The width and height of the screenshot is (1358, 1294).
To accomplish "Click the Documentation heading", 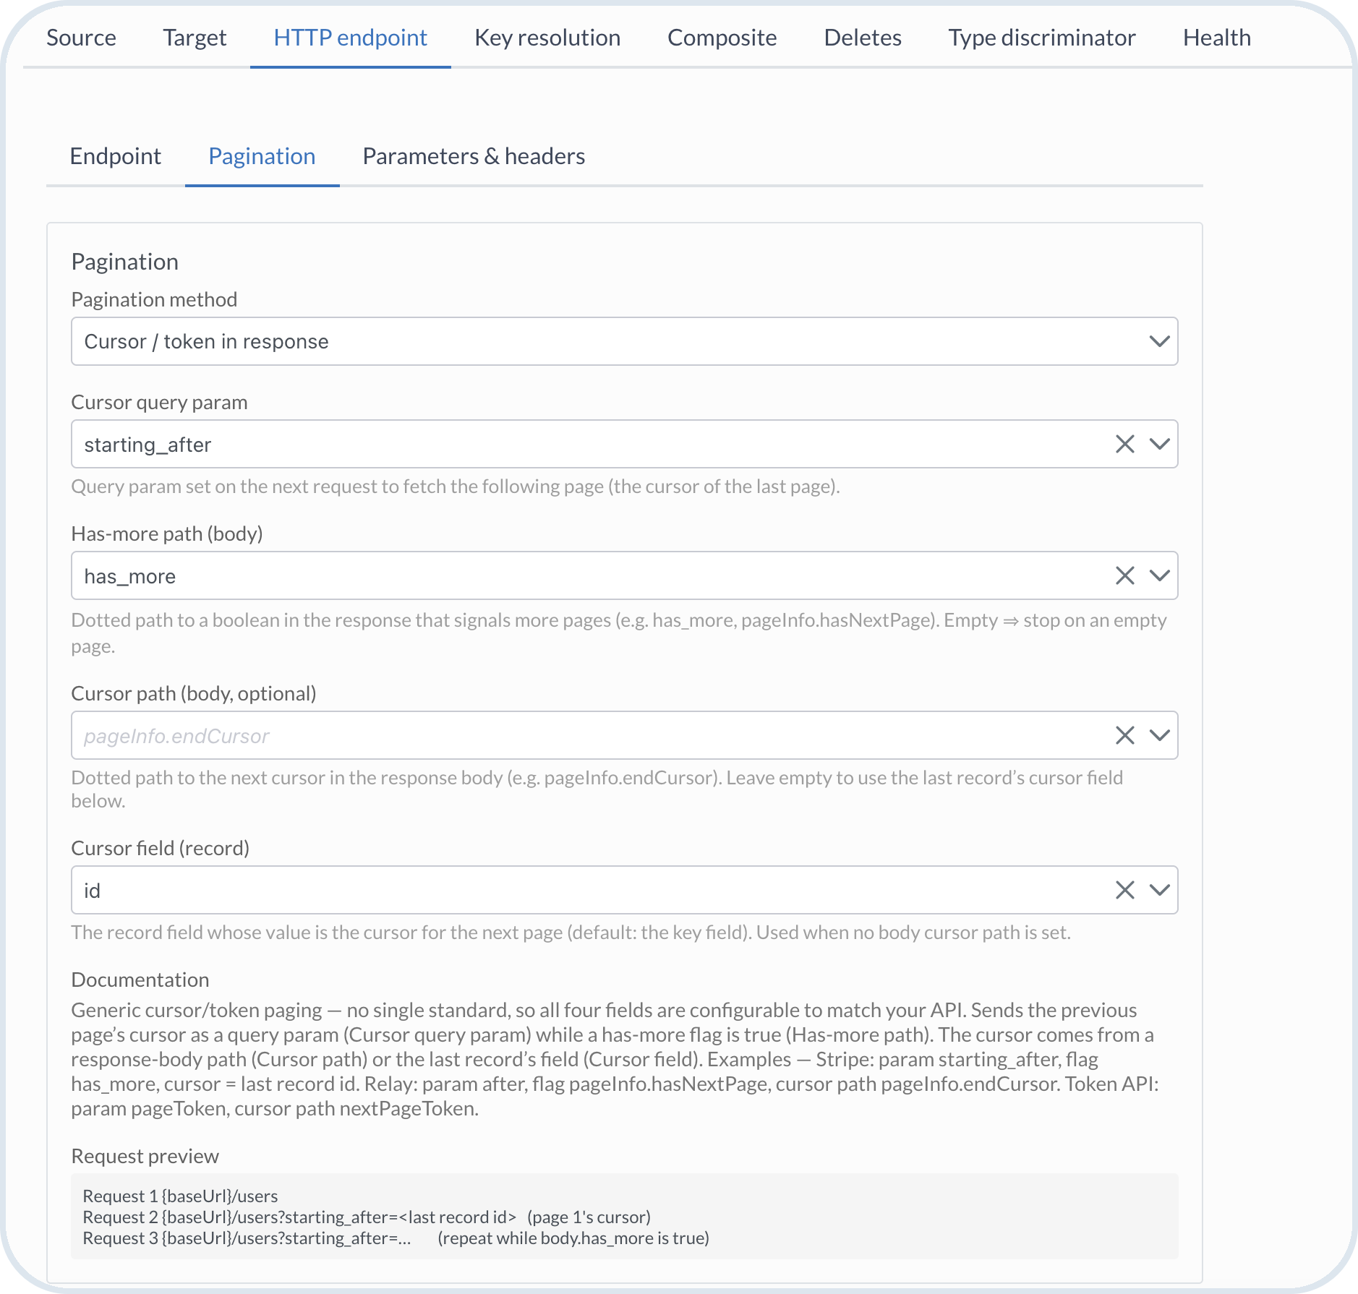I will click(x=140, y=980).
